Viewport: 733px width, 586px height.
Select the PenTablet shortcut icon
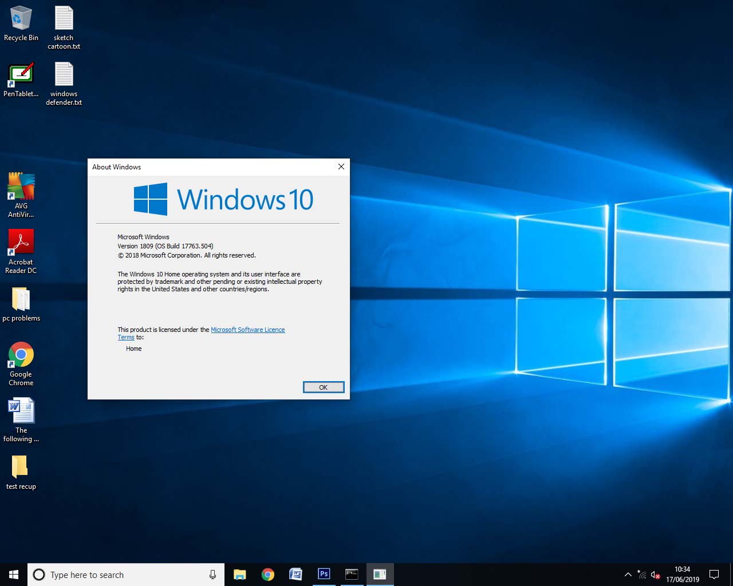21,80
